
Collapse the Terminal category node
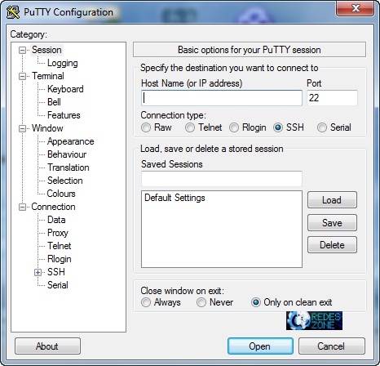(x=22, y=76)
